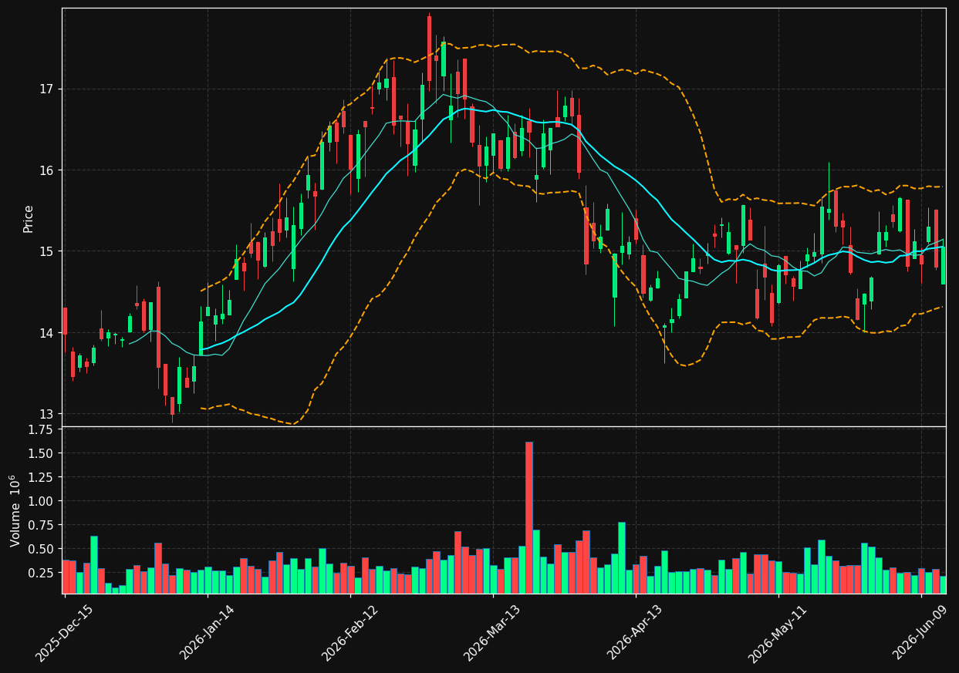Click the Price axis label
Screen dimensions: 959x673
point(29,218)
